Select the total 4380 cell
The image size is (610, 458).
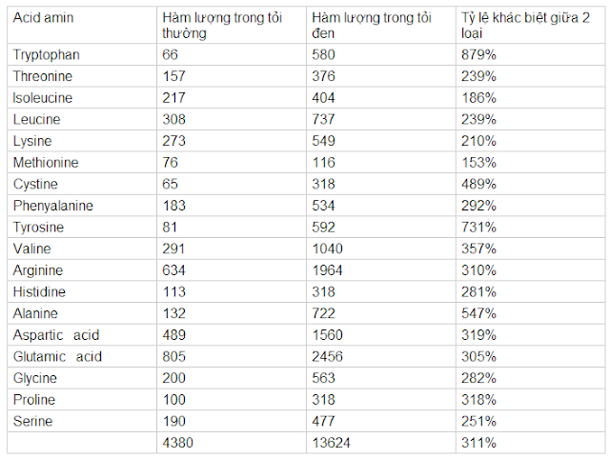click(x=178, y=443)
